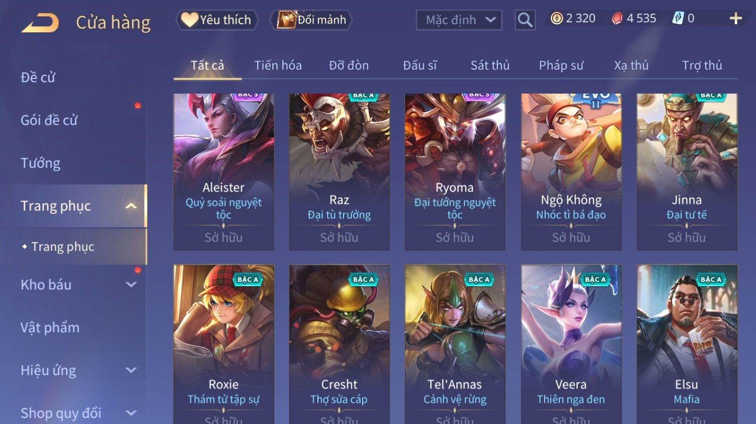Screen dimensions: 756x424
Task: Open Tướng in the sidebar
Action: [x=40, y=163]
